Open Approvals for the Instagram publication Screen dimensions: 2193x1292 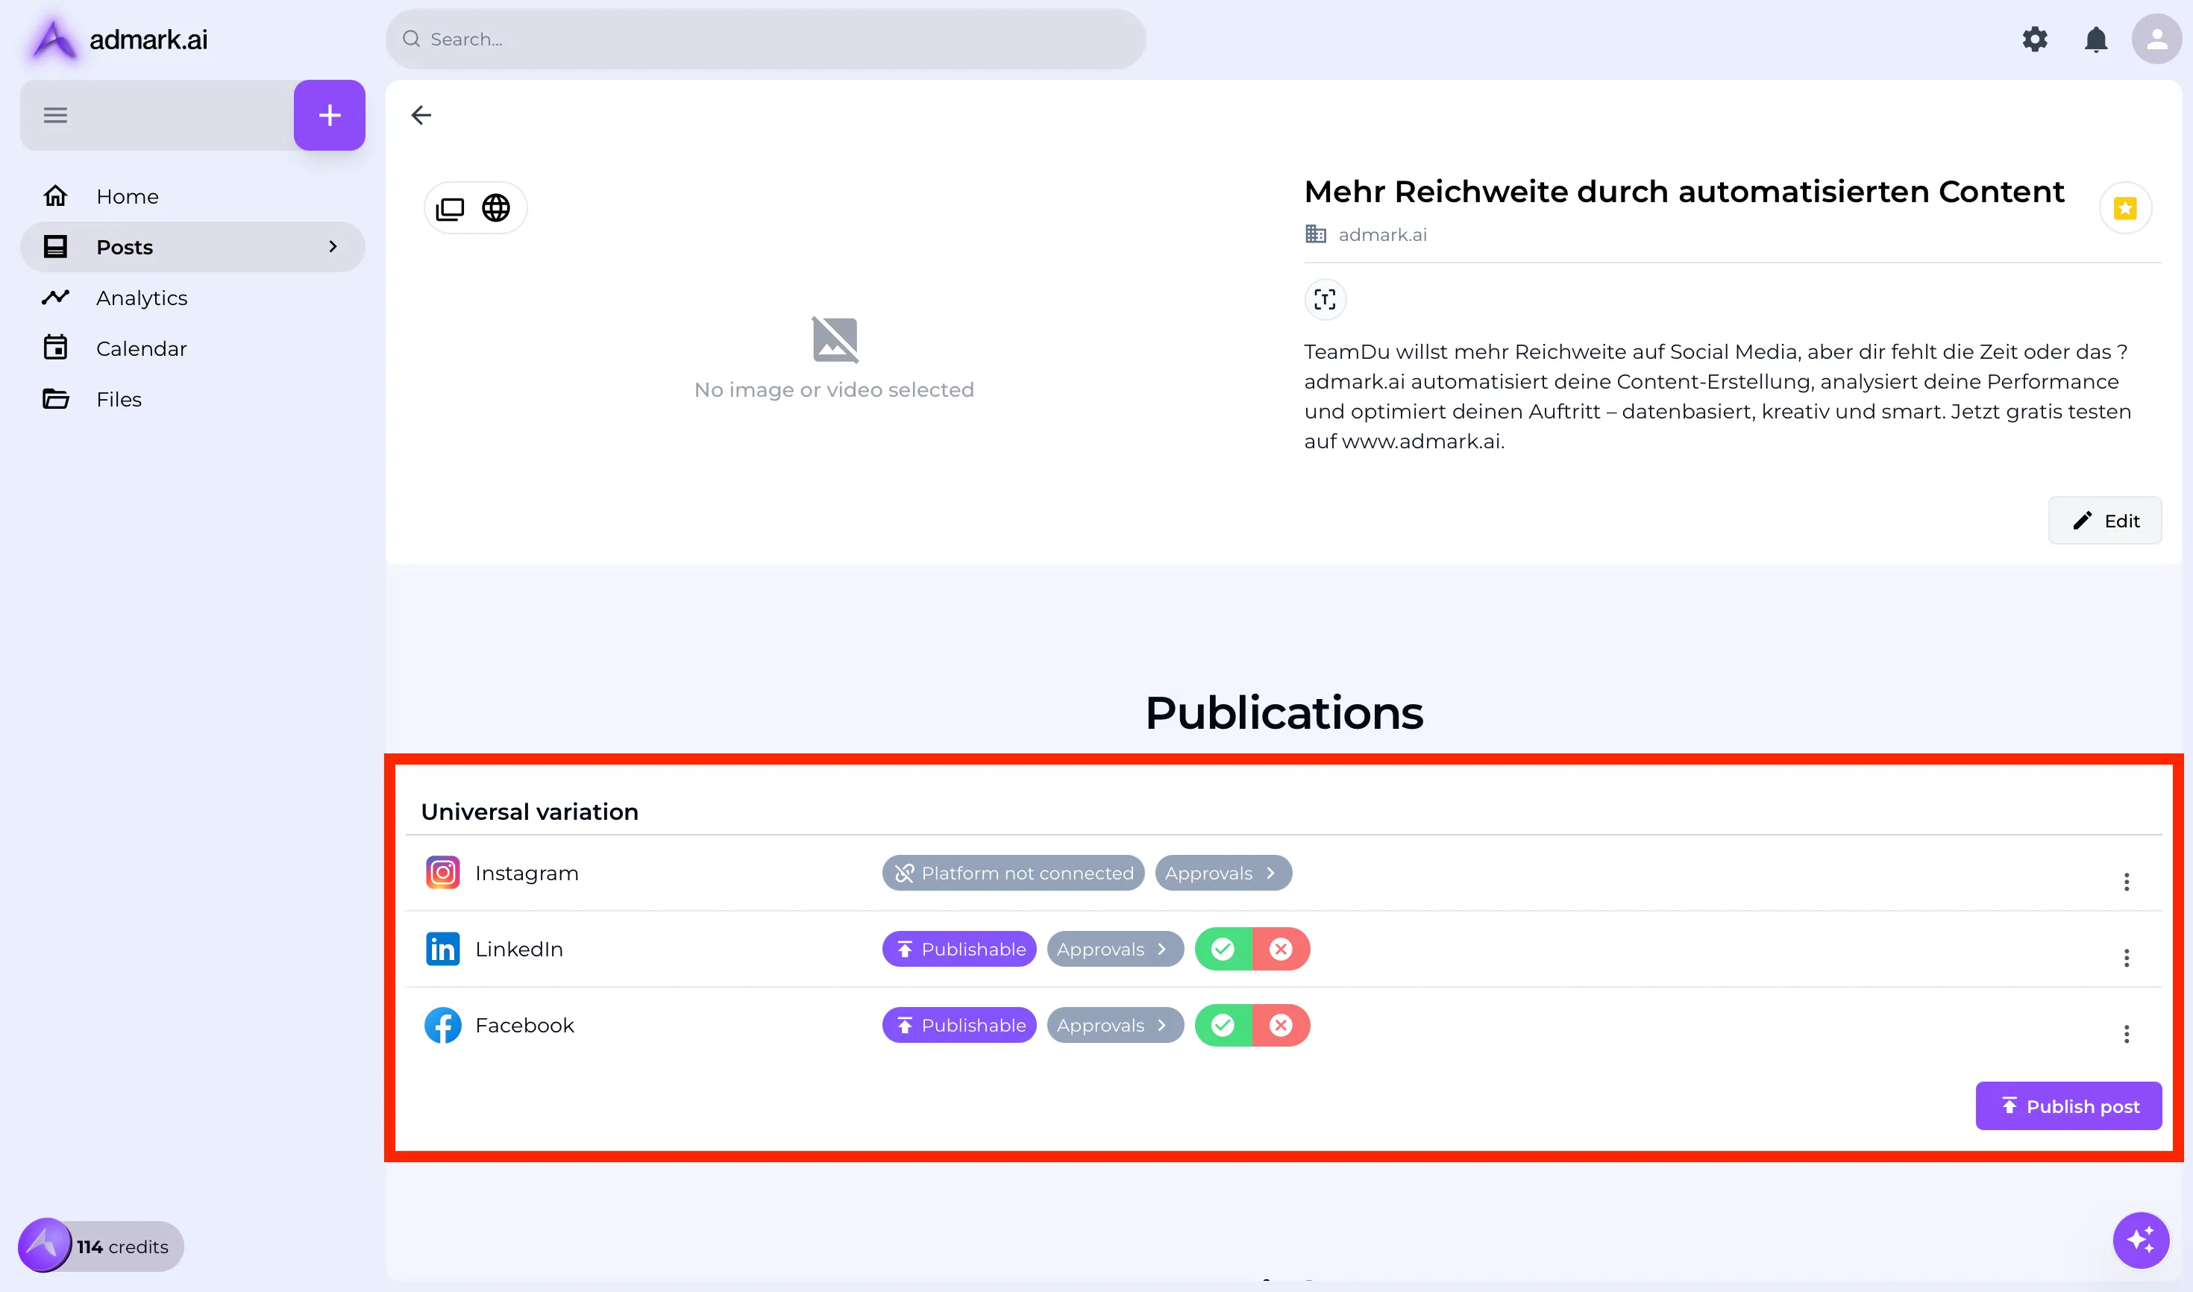click(x=1223, y=872)
